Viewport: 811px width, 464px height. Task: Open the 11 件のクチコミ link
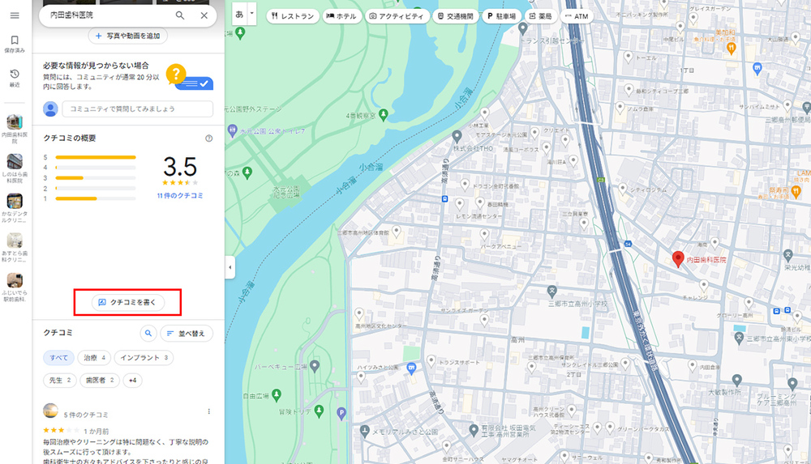pyautogui.click(x=180, y=196)
